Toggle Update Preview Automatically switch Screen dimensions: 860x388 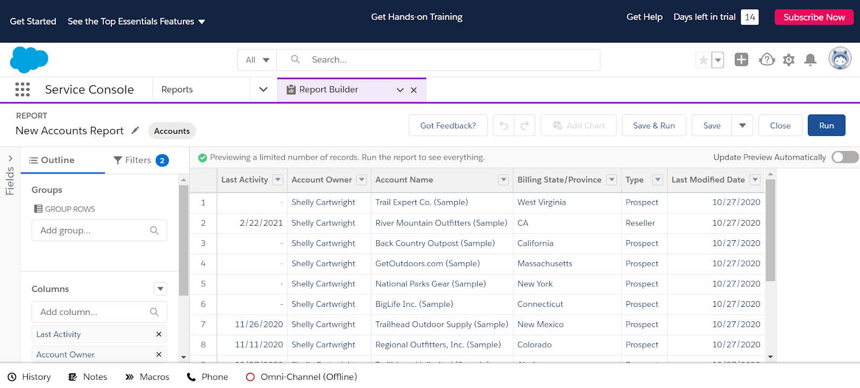pyautogui.click(x=845, y=157)
